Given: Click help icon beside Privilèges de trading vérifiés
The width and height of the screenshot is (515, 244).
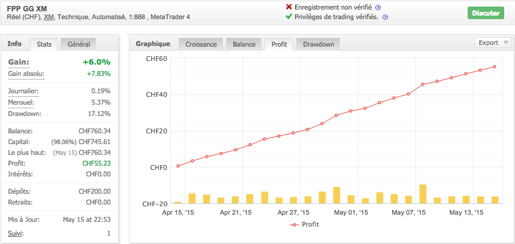Looking at the screenshot, I should (x=385, y=17).
